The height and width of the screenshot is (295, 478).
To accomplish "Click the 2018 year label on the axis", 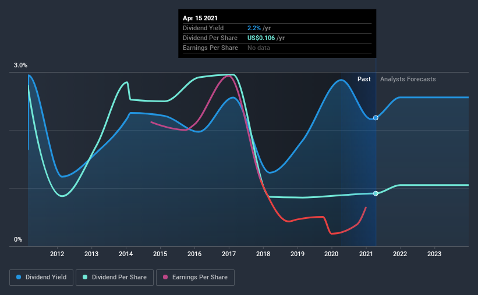I will point(263,254).
